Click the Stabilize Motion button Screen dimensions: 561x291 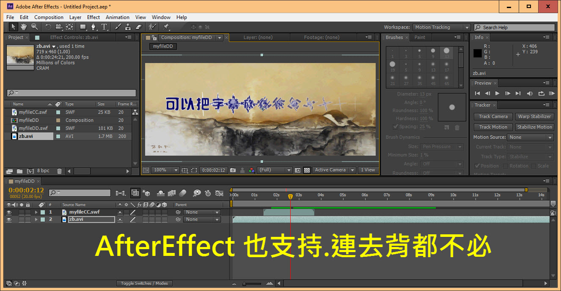[534, 127]
